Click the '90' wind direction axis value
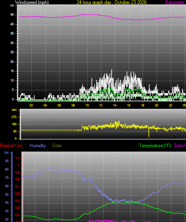The image size is (186, 222). point(15,131)
